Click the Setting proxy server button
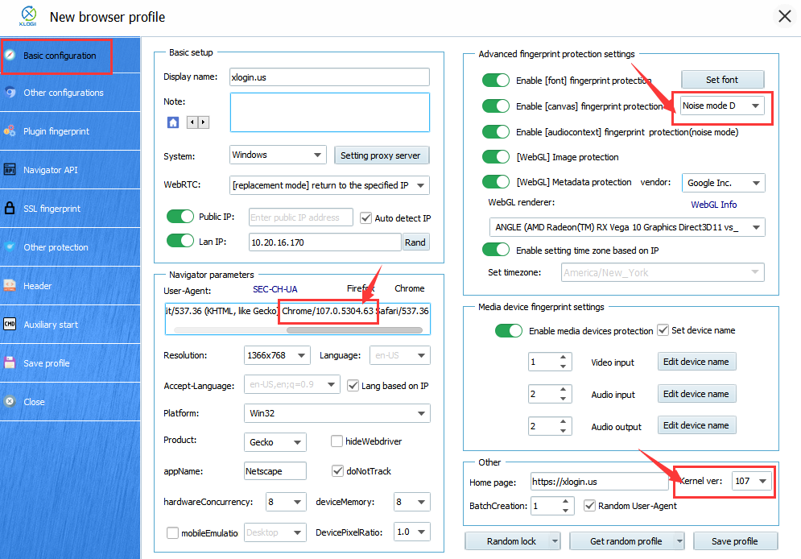This screenshot has width=801, height=559. point(382,155)
